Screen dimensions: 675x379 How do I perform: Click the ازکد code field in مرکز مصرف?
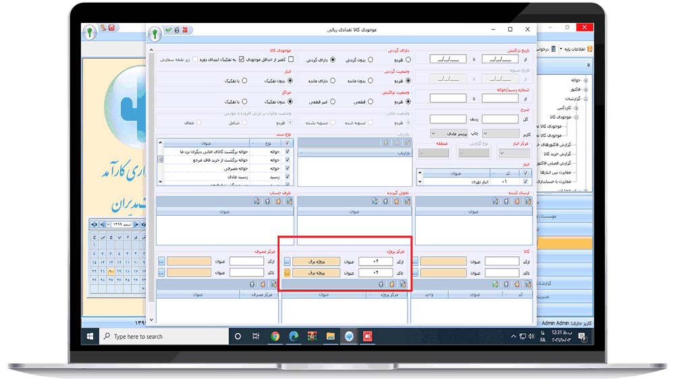click(x=246, y=261)
